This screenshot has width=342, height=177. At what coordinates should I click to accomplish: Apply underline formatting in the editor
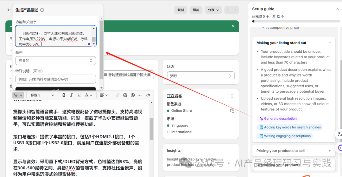point(79,95)
